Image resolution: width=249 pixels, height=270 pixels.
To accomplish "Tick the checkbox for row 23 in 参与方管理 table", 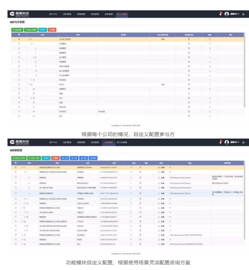I will coord(19,84).
